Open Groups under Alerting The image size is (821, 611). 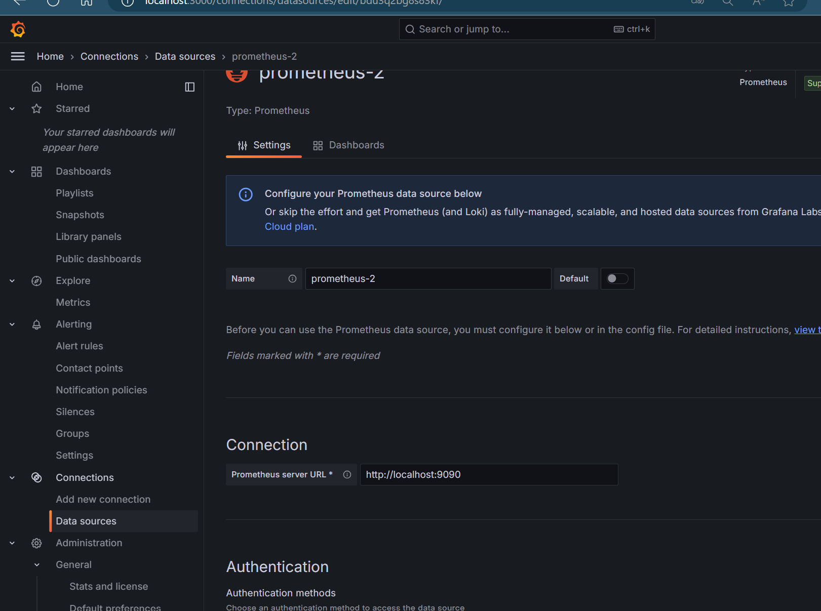pos(72,433)
